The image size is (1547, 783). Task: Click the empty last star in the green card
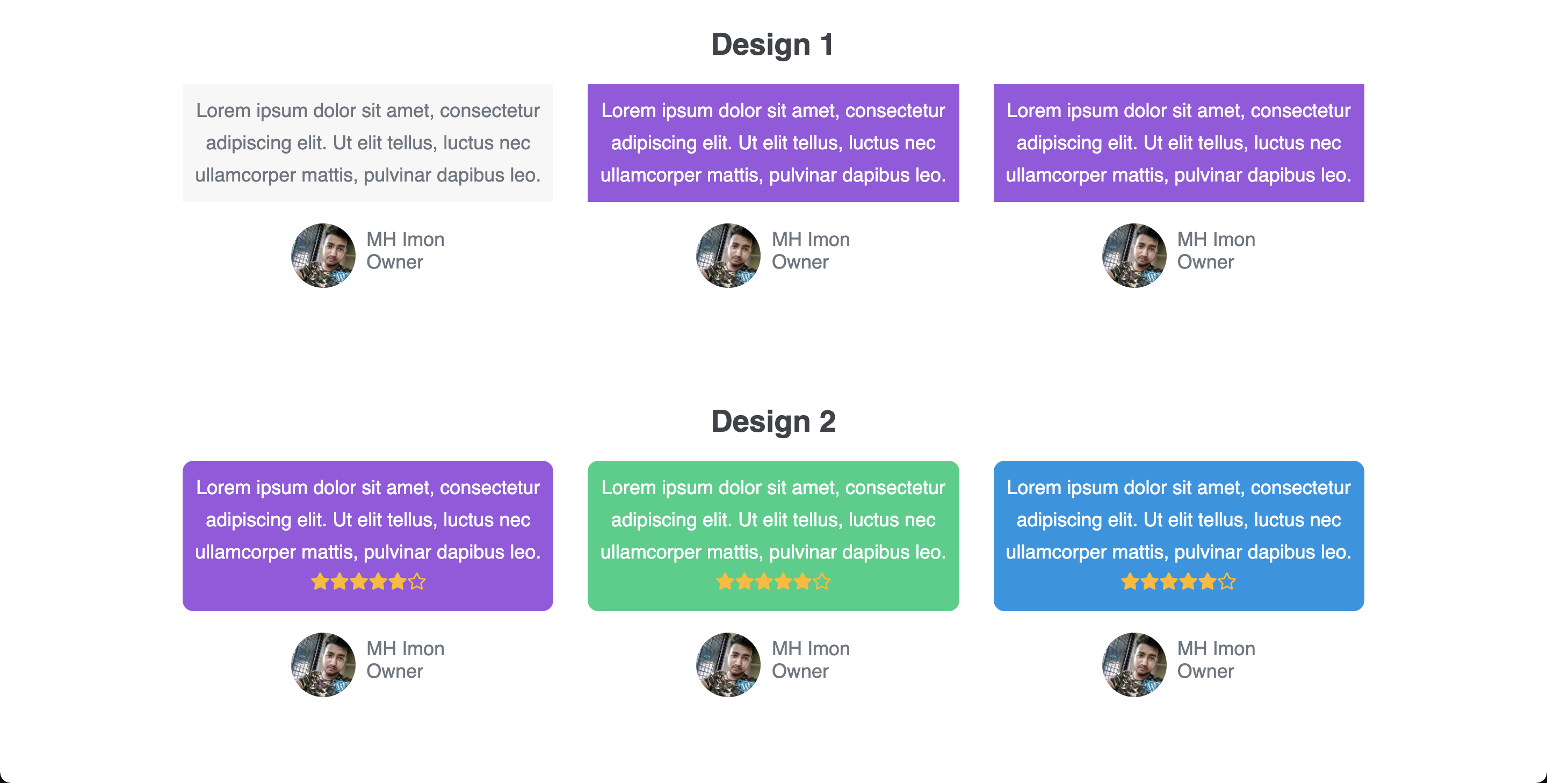(822, 581)
